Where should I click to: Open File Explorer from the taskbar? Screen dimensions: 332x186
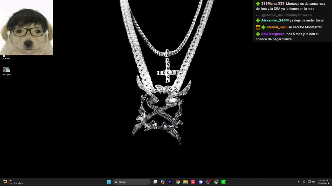pyautogui.click(x=185, y=182)
